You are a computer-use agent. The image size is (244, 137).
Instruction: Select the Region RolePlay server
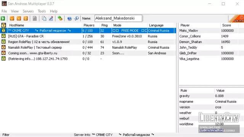coord(88,41)
